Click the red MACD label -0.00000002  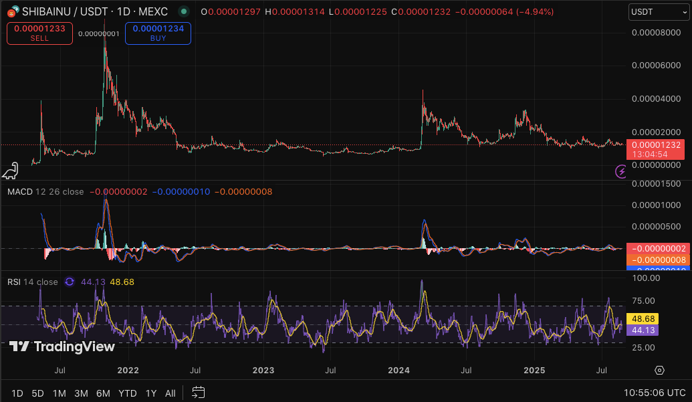[658, 248]
